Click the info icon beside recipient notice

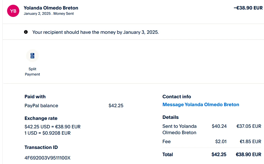[26, 32]
